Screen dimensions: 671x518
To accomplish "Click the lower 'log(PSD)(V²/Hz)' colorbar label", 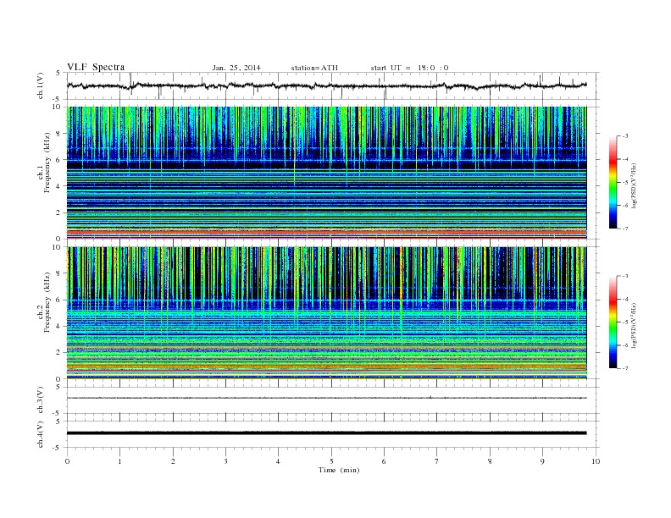I will (634, 325).
